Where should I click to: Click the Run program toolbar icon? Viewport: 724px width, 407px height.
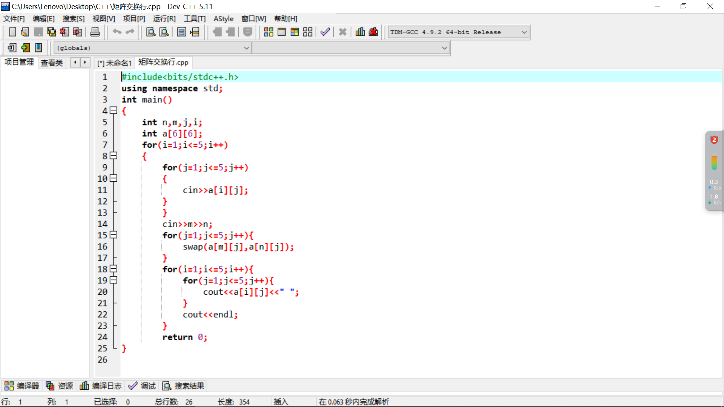tap(282, 32)
